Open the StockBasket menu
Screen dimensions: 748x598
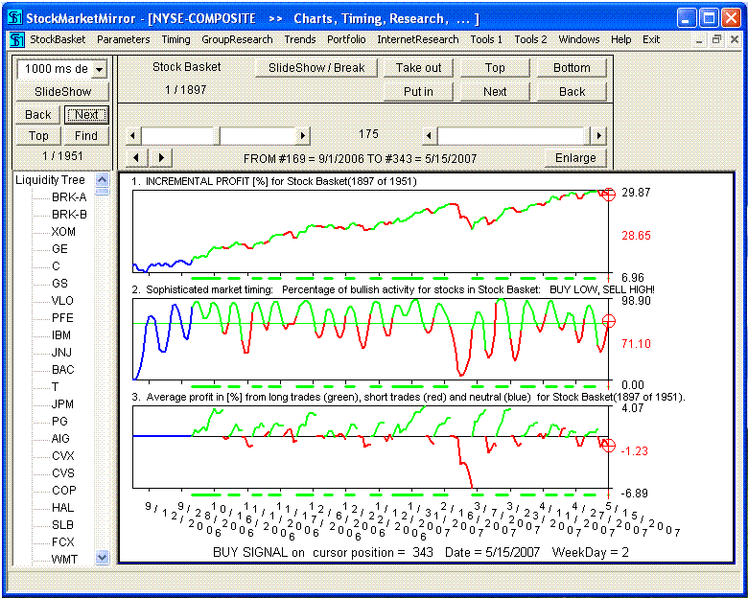(x=58, y=39)
